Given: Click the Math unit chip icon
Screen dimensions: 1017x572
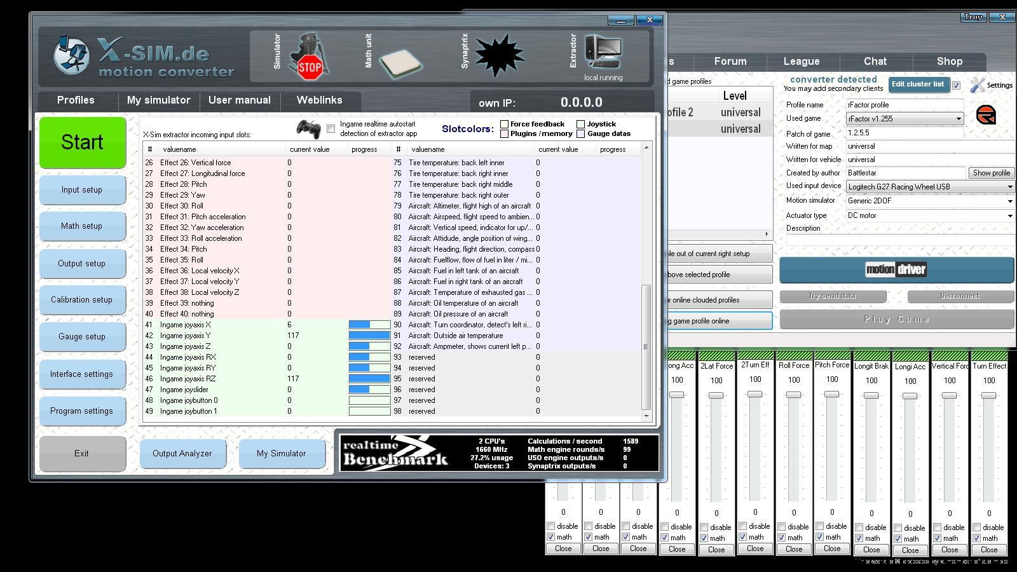Looking at the screenshot, I should [400, 62].
